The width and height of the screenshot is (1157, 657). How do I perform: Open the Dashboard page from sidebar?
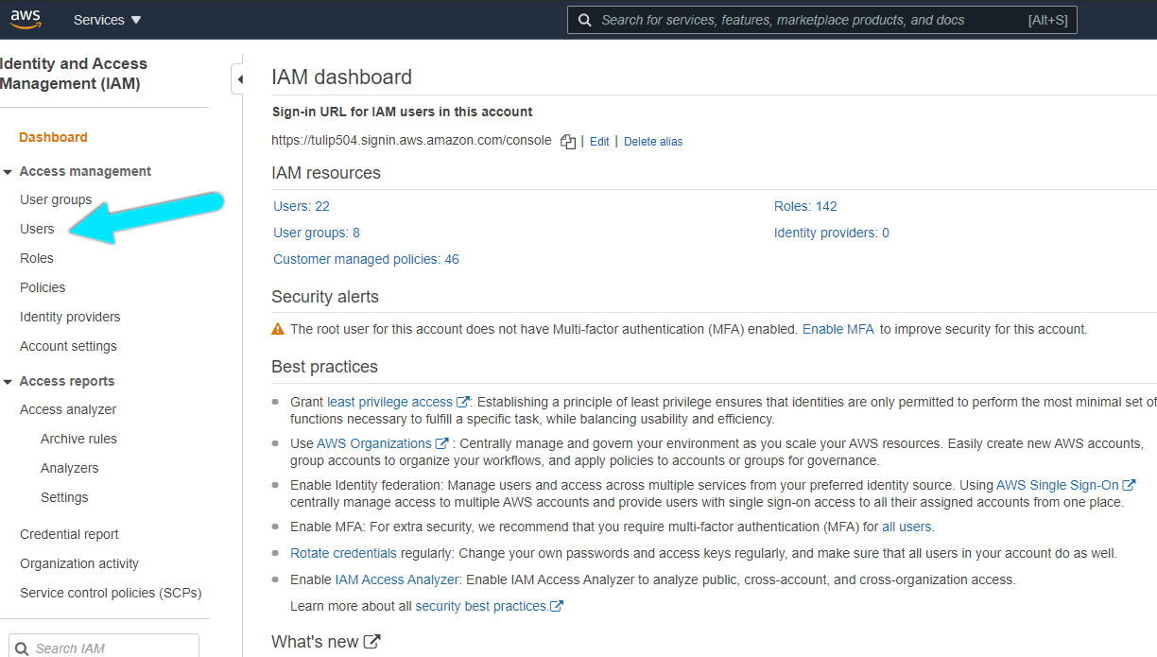53,137
